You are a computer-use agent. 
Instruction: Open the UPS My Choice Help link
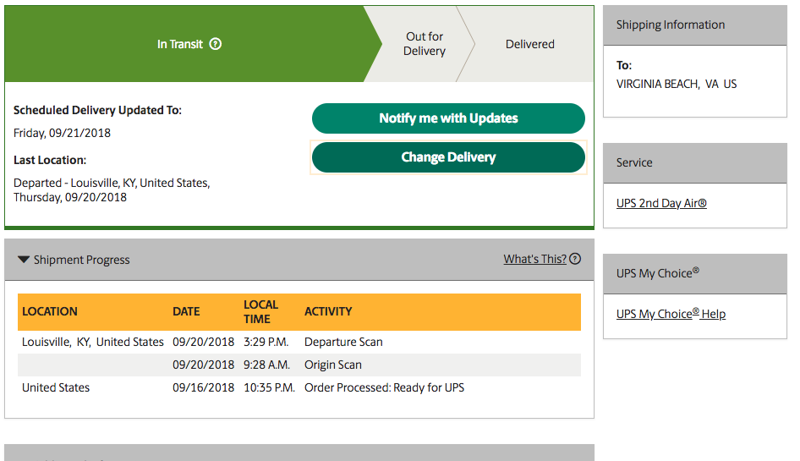(x=671, y=314)
